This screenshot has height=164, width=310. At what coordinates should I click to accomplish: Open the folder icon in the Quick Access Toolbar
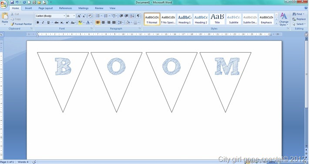coord(39,2)
